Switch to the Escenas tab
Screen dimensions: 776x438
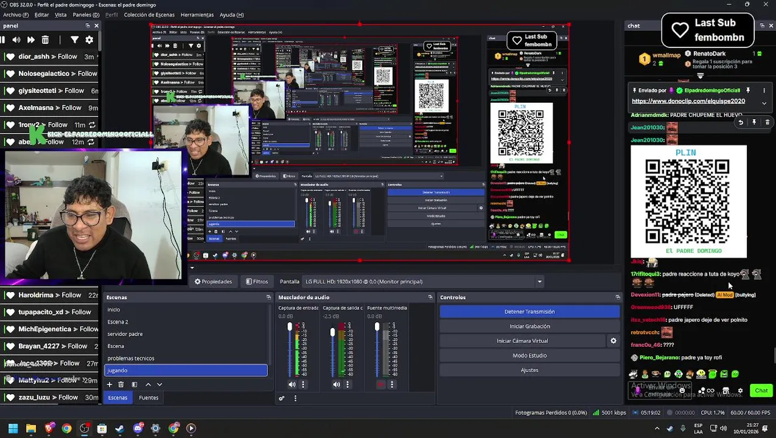point(117,398)
